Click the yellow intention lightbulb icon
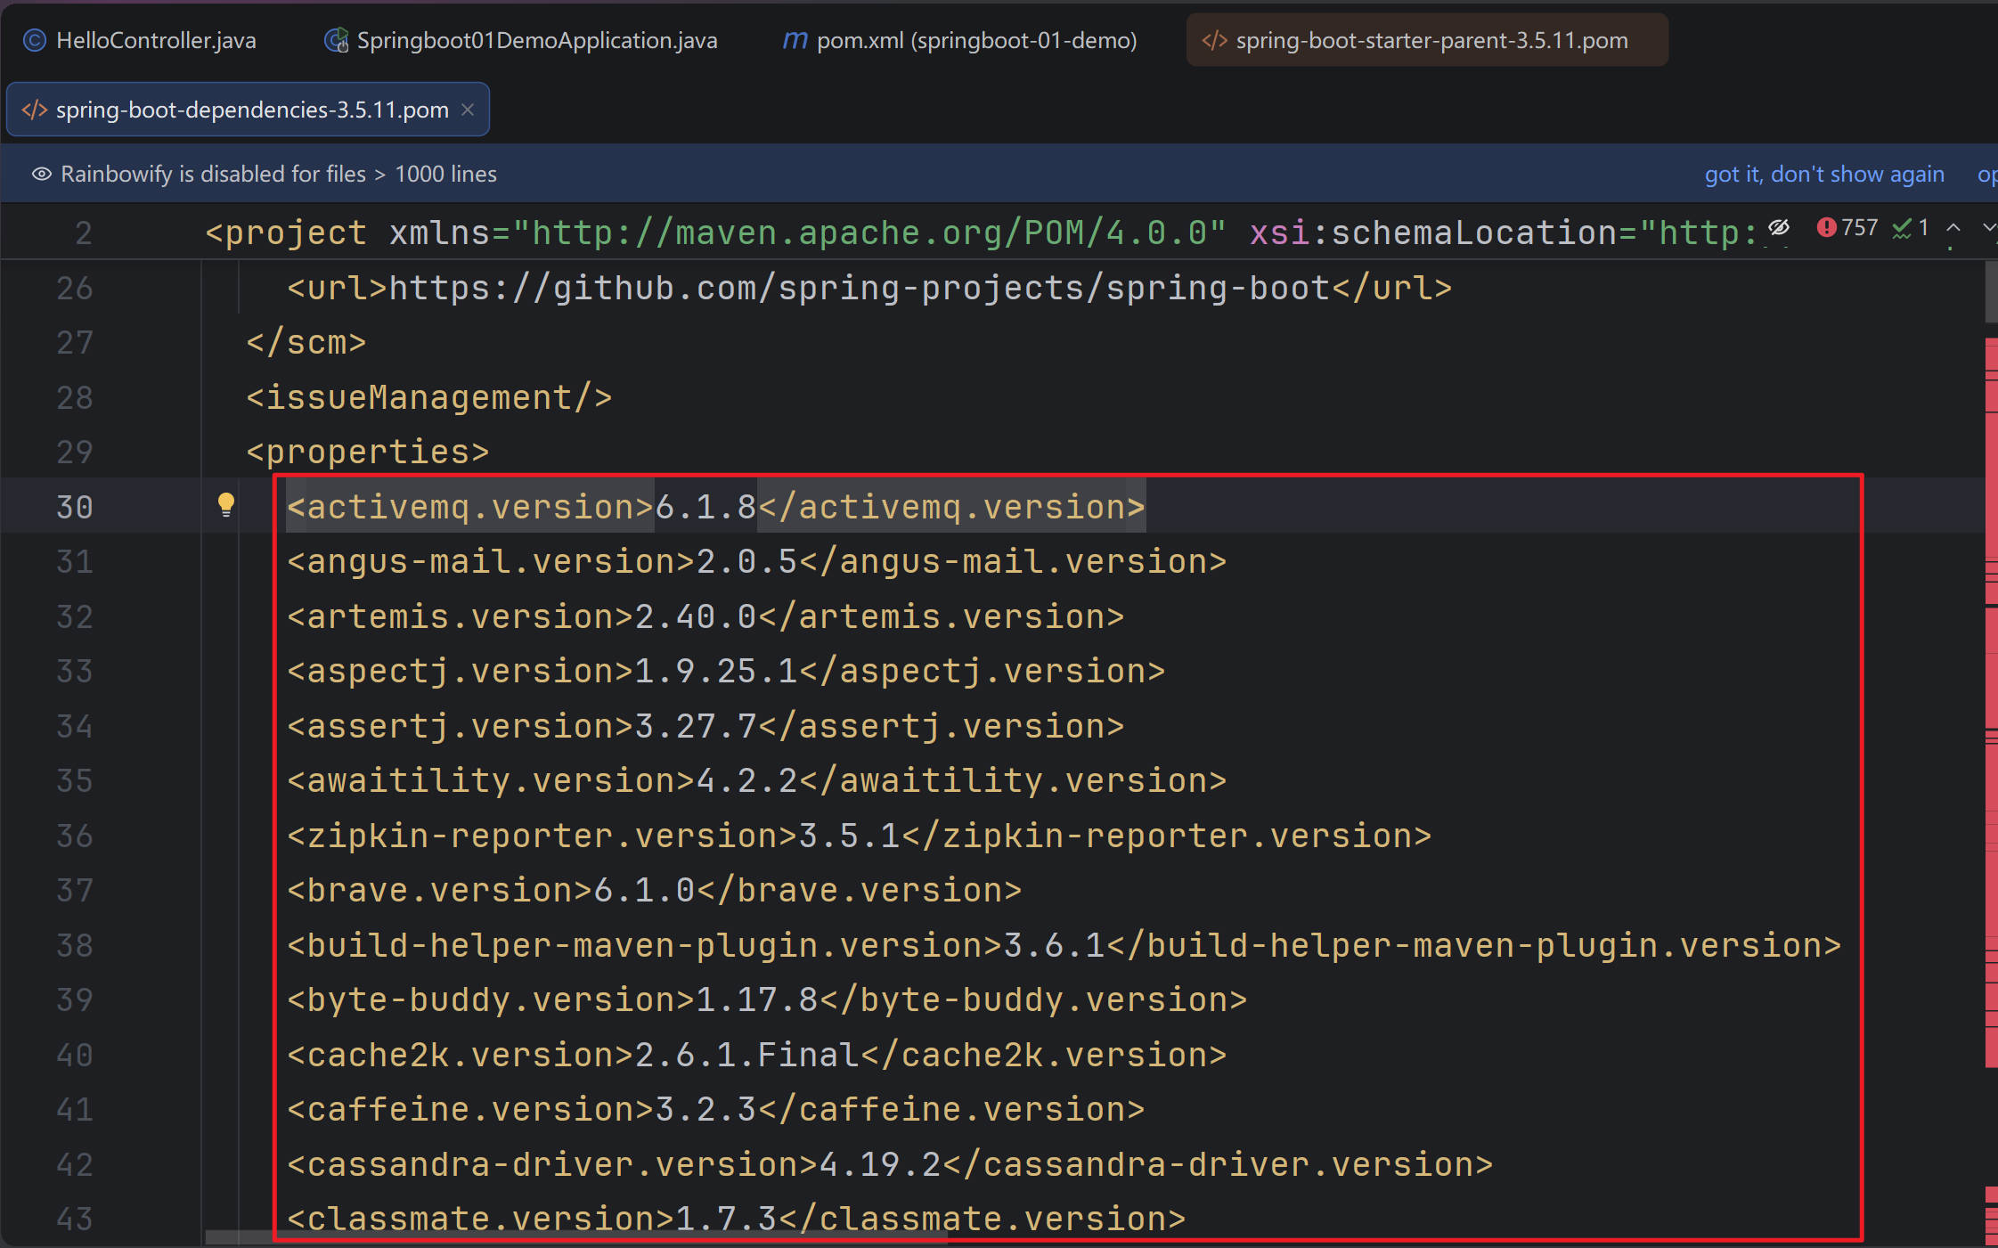 (x=226, y=505)
